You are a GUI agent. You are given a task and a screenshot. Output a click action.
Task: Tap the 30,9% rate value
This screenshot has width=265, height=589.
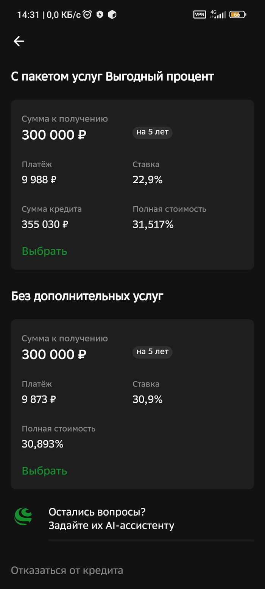147,399
